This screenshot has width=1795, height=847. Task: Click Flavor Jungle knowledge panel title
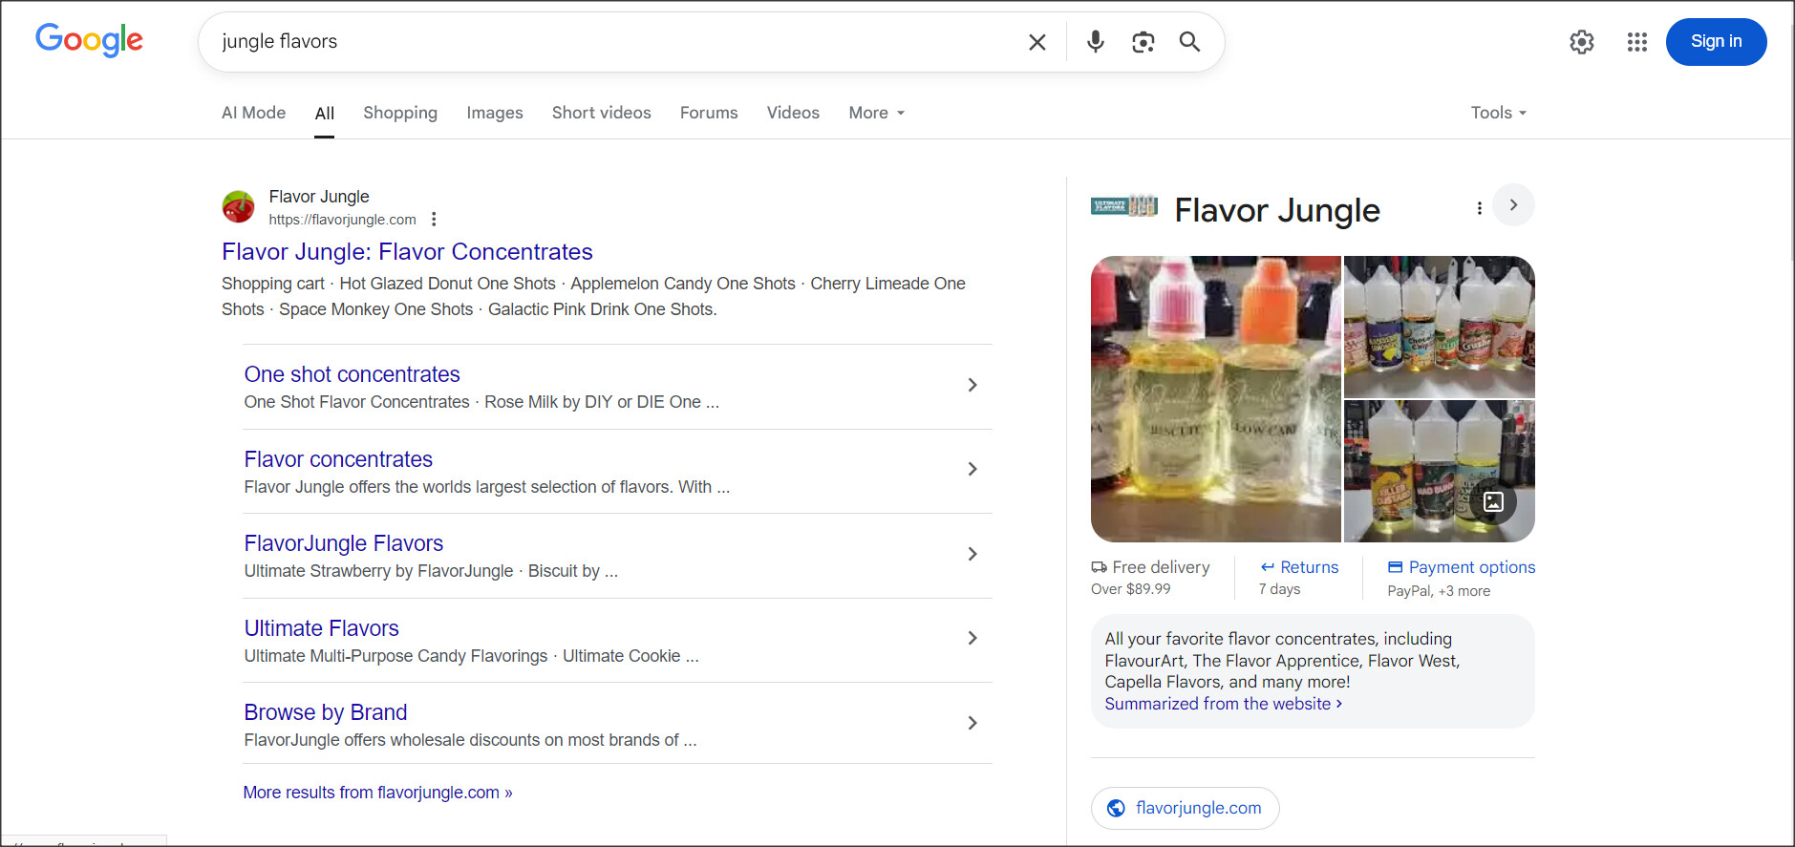1276,210
